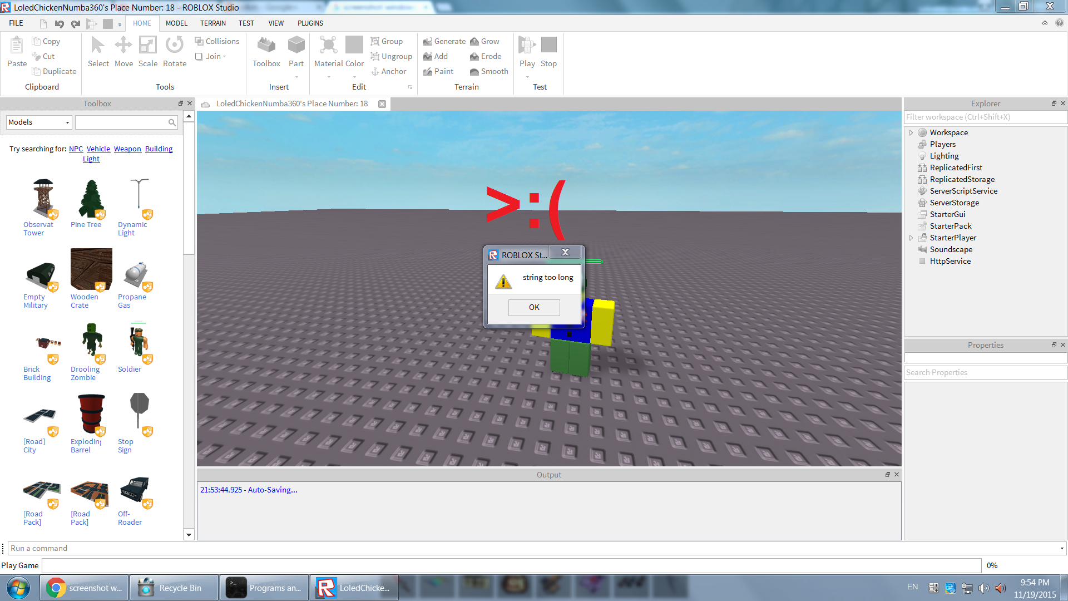Viewport: 1068px width, 601px height.
Task: Click OK to dismiss string too long dialog
Action: point(534,307)
